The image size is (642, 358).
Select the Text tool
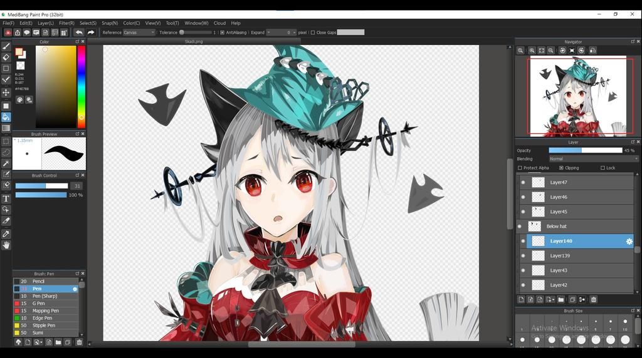[x=6, y=199]
